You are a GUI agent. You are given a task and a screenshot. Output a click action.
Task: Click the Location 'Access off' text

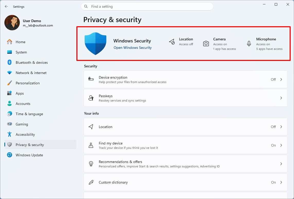186,44
